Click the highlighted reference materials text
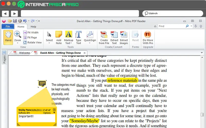 point(123,80)
